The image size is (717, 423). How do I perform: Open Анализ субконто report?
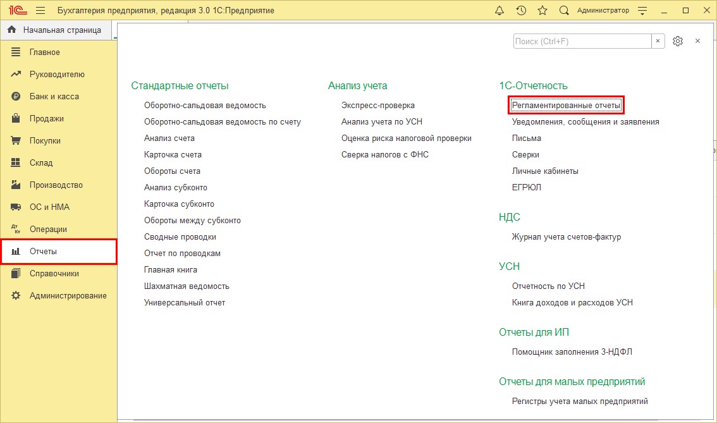coord(176,188)
